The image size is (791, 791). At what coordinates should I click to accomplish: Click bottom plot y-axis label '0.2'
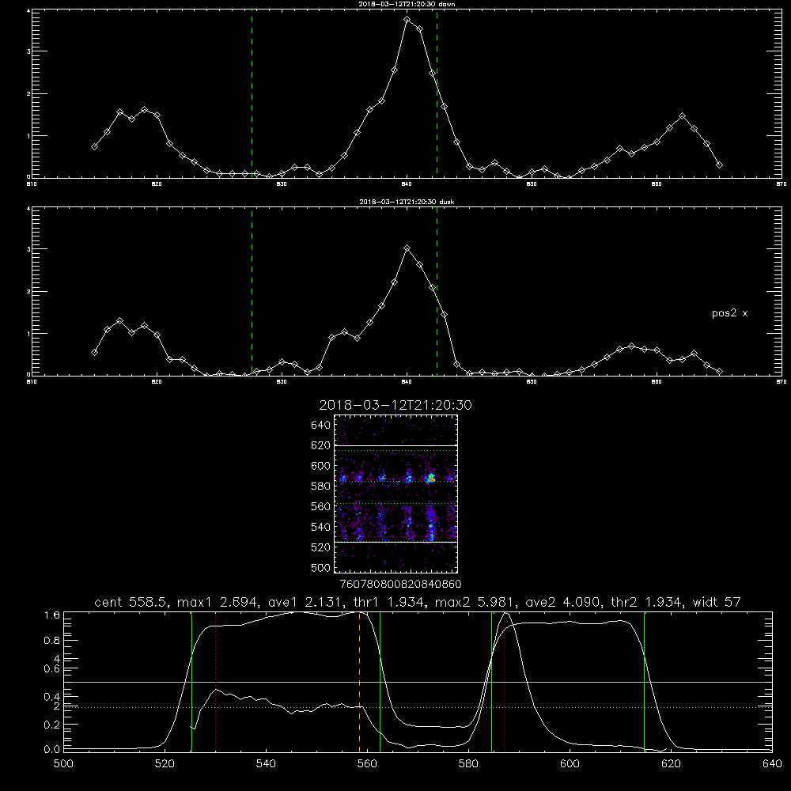[x=52, y=725]
